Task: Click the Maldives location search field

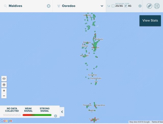Action: (26, 6)
